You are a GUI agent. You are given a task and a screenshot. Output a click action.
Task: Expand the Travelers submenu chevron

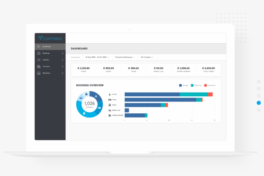coord(62,60)
